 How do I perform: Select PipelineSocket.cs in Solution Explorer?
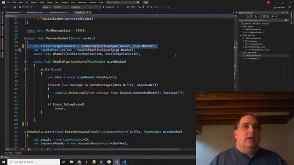[256, 33]
